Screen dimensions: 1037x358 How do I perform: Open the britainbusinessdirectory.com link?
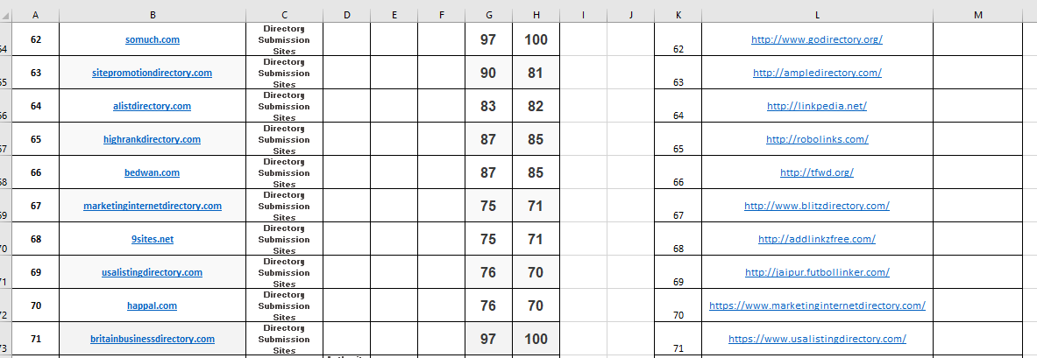tap(152, 340)
